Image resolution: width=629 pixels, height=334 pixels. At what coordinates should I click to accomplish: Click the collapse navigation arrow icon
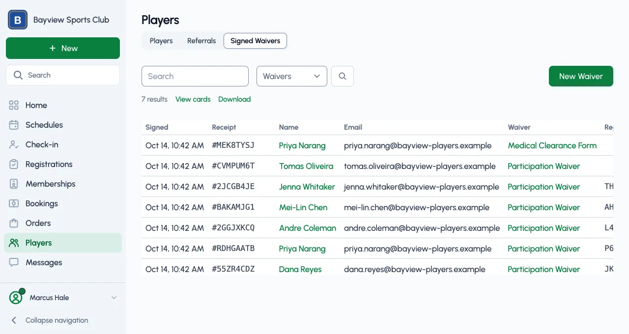(14, 320)
